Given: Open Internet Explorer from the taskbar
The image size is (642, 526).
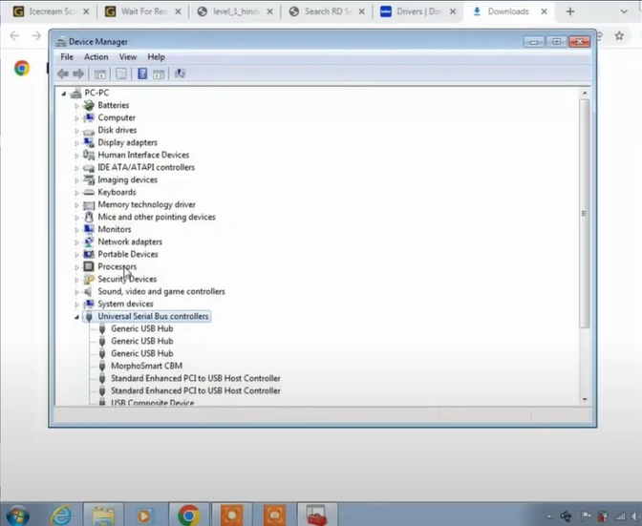Looking at the screenshot, I should click(62, 515).
